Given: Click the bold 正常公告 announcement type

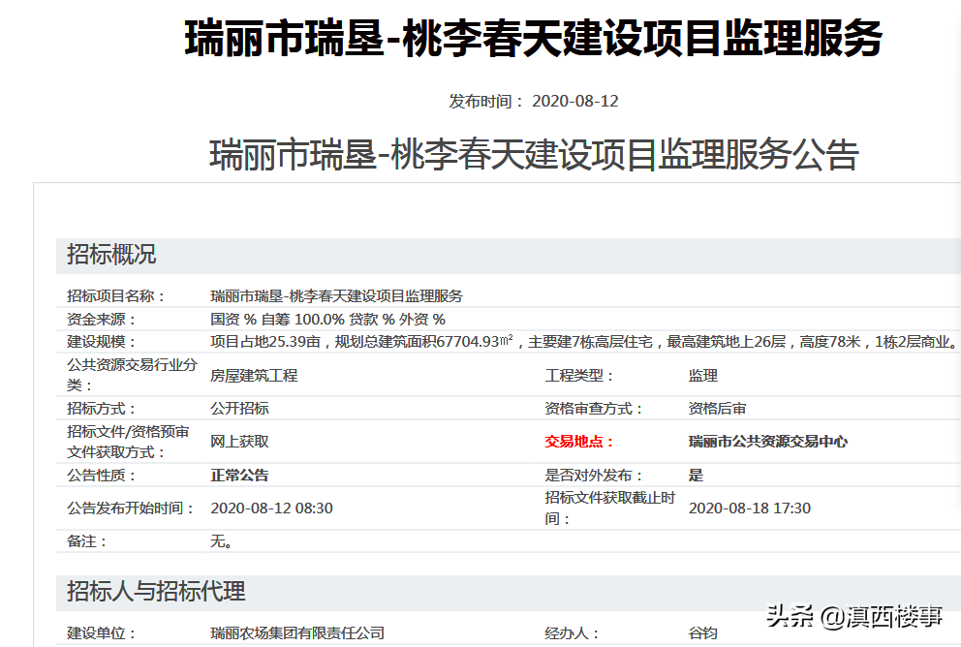Looking at the screenshot, I should point(239,476).
